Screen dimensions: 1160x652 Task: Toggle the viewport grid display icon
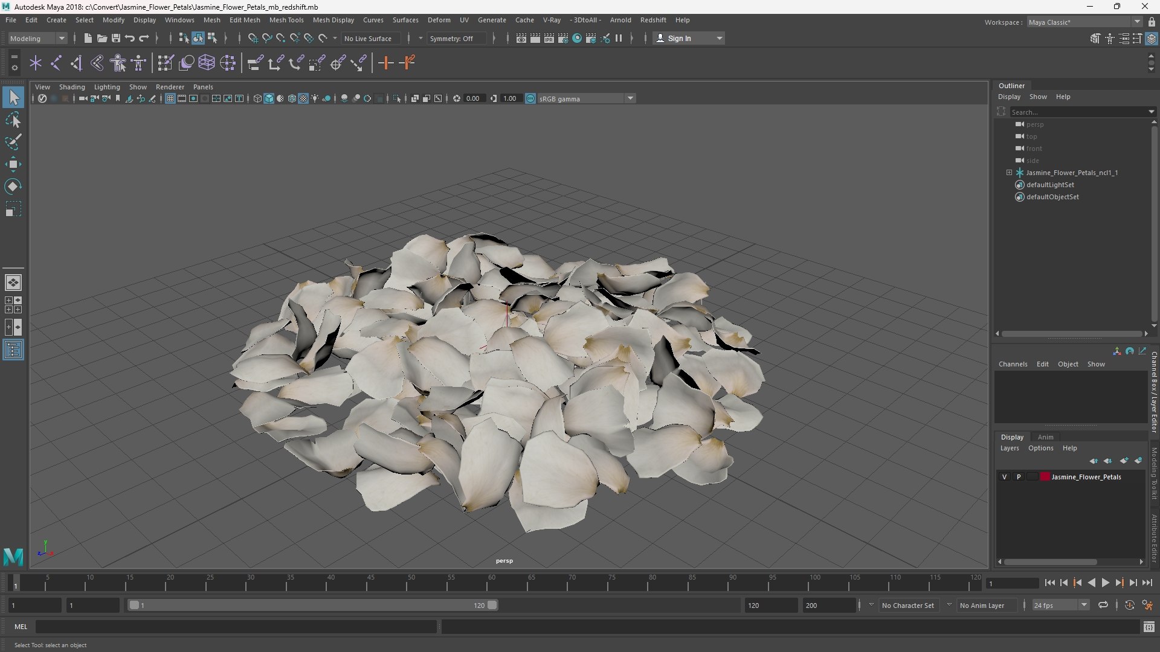[170, 98]
